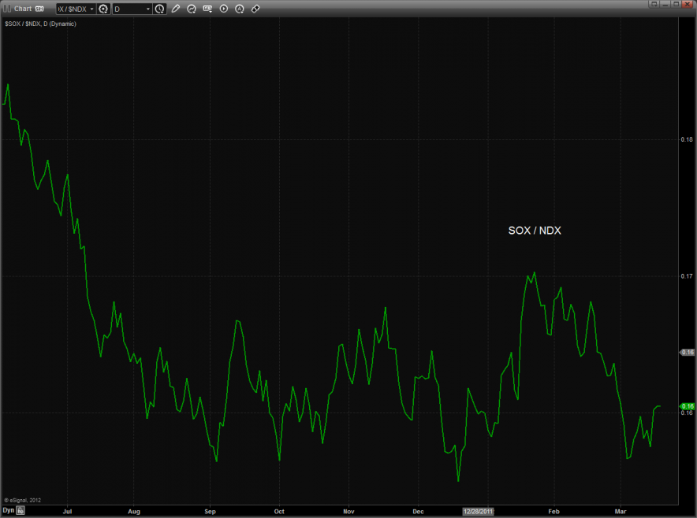Click the circled A alerts icon
This screenshot has width=697, height=518.
click(x=240, y=9)
